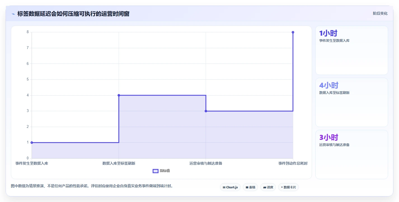Viewport: 399px width, 202px height.
Task: Open the 3小时 data card
Action: click(x=352, y=154)
